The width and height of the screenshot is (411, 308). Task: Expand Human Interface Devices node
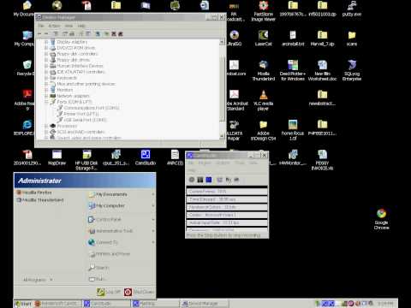(46, 66)
